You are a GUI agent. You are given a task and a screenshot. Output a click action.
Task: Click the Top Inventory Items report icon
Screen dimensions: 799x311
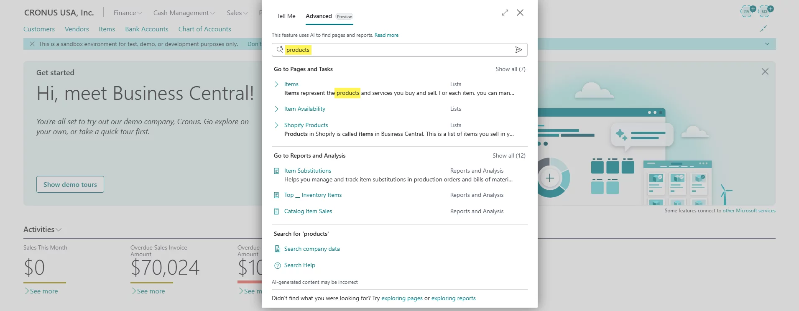click(x=276, y=195)
